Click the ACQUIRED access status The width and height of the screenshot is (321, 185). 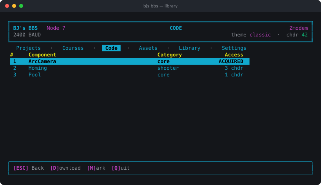click(x=231, y=62)
